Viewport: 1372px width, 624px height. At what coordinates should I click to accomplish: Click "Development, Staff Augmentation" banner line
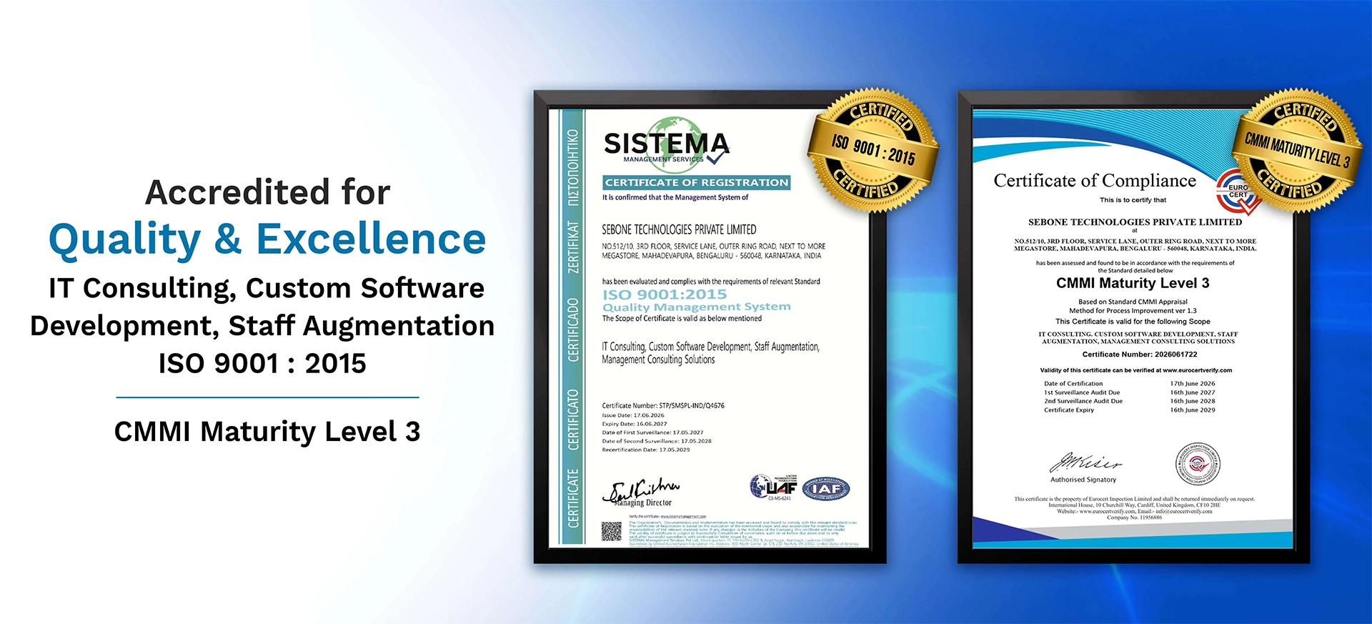262,326
